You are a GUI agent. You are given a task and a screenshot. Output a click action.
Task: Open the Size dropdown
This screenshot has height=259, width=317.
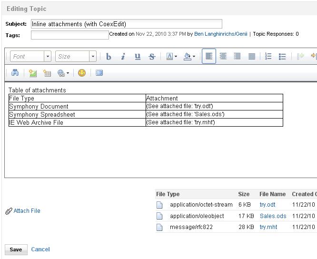76,57
